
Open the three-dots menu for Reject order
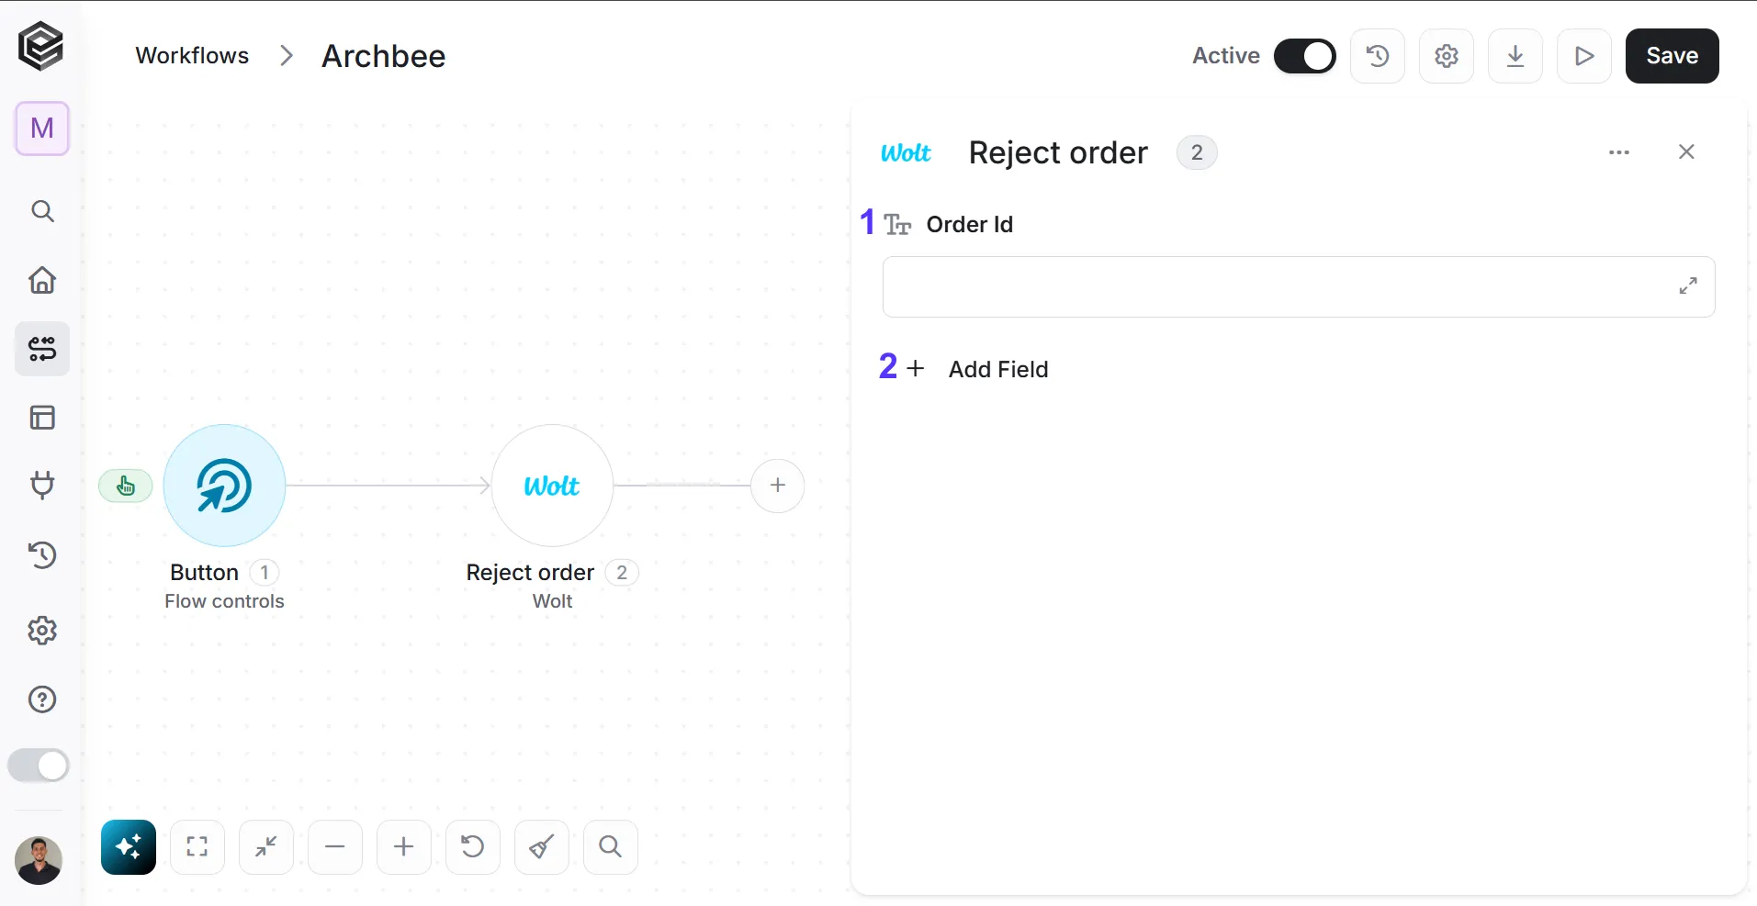click(x=1619, y=152)
